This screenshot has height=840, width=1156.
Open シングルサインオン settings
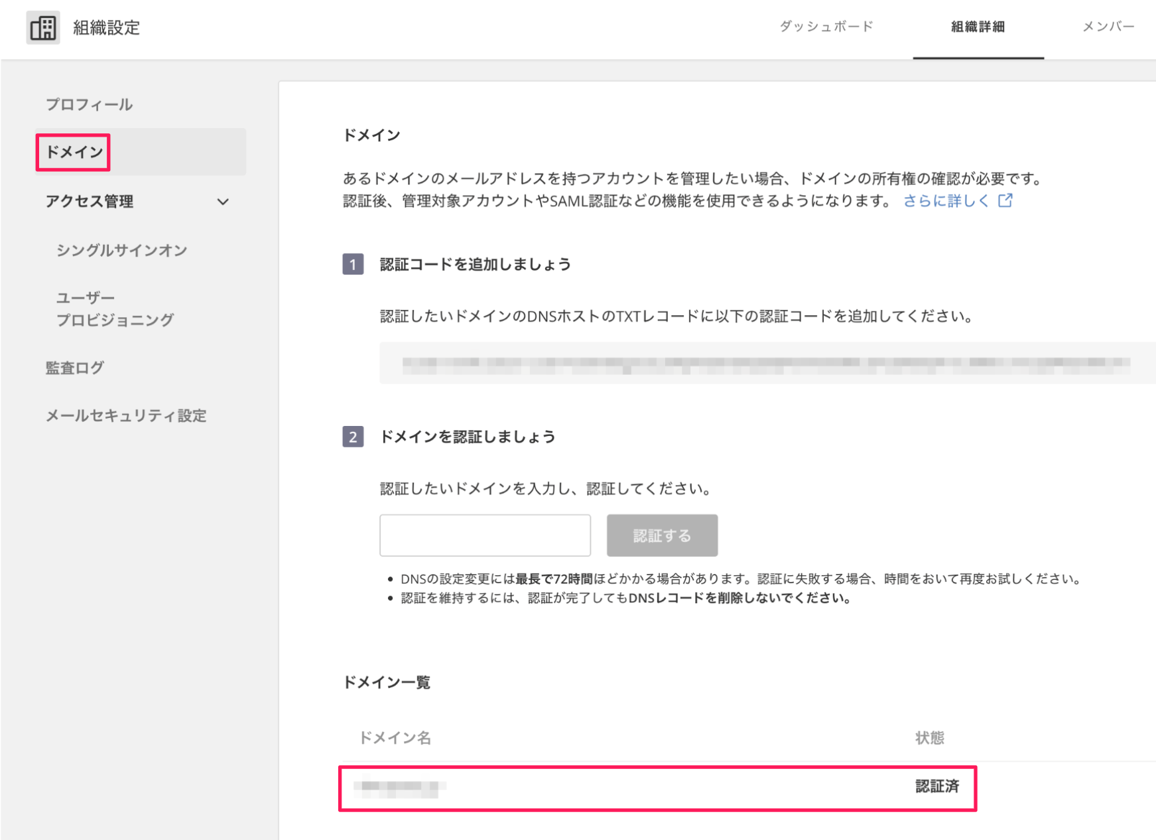(122, 250)
